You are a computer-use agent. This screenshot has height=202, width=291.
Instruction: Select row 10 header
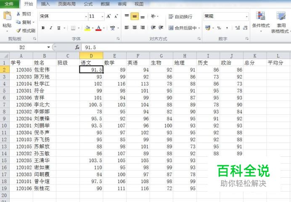pos(5,126)
